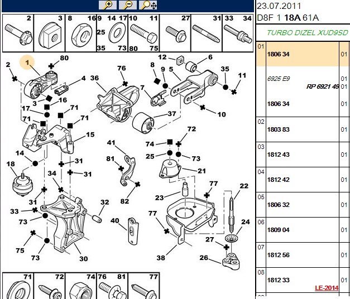Image resolution: width=350 pixels, height=299 pixels.
Task: Click part label 5 torque link arm
Action: 171,69
